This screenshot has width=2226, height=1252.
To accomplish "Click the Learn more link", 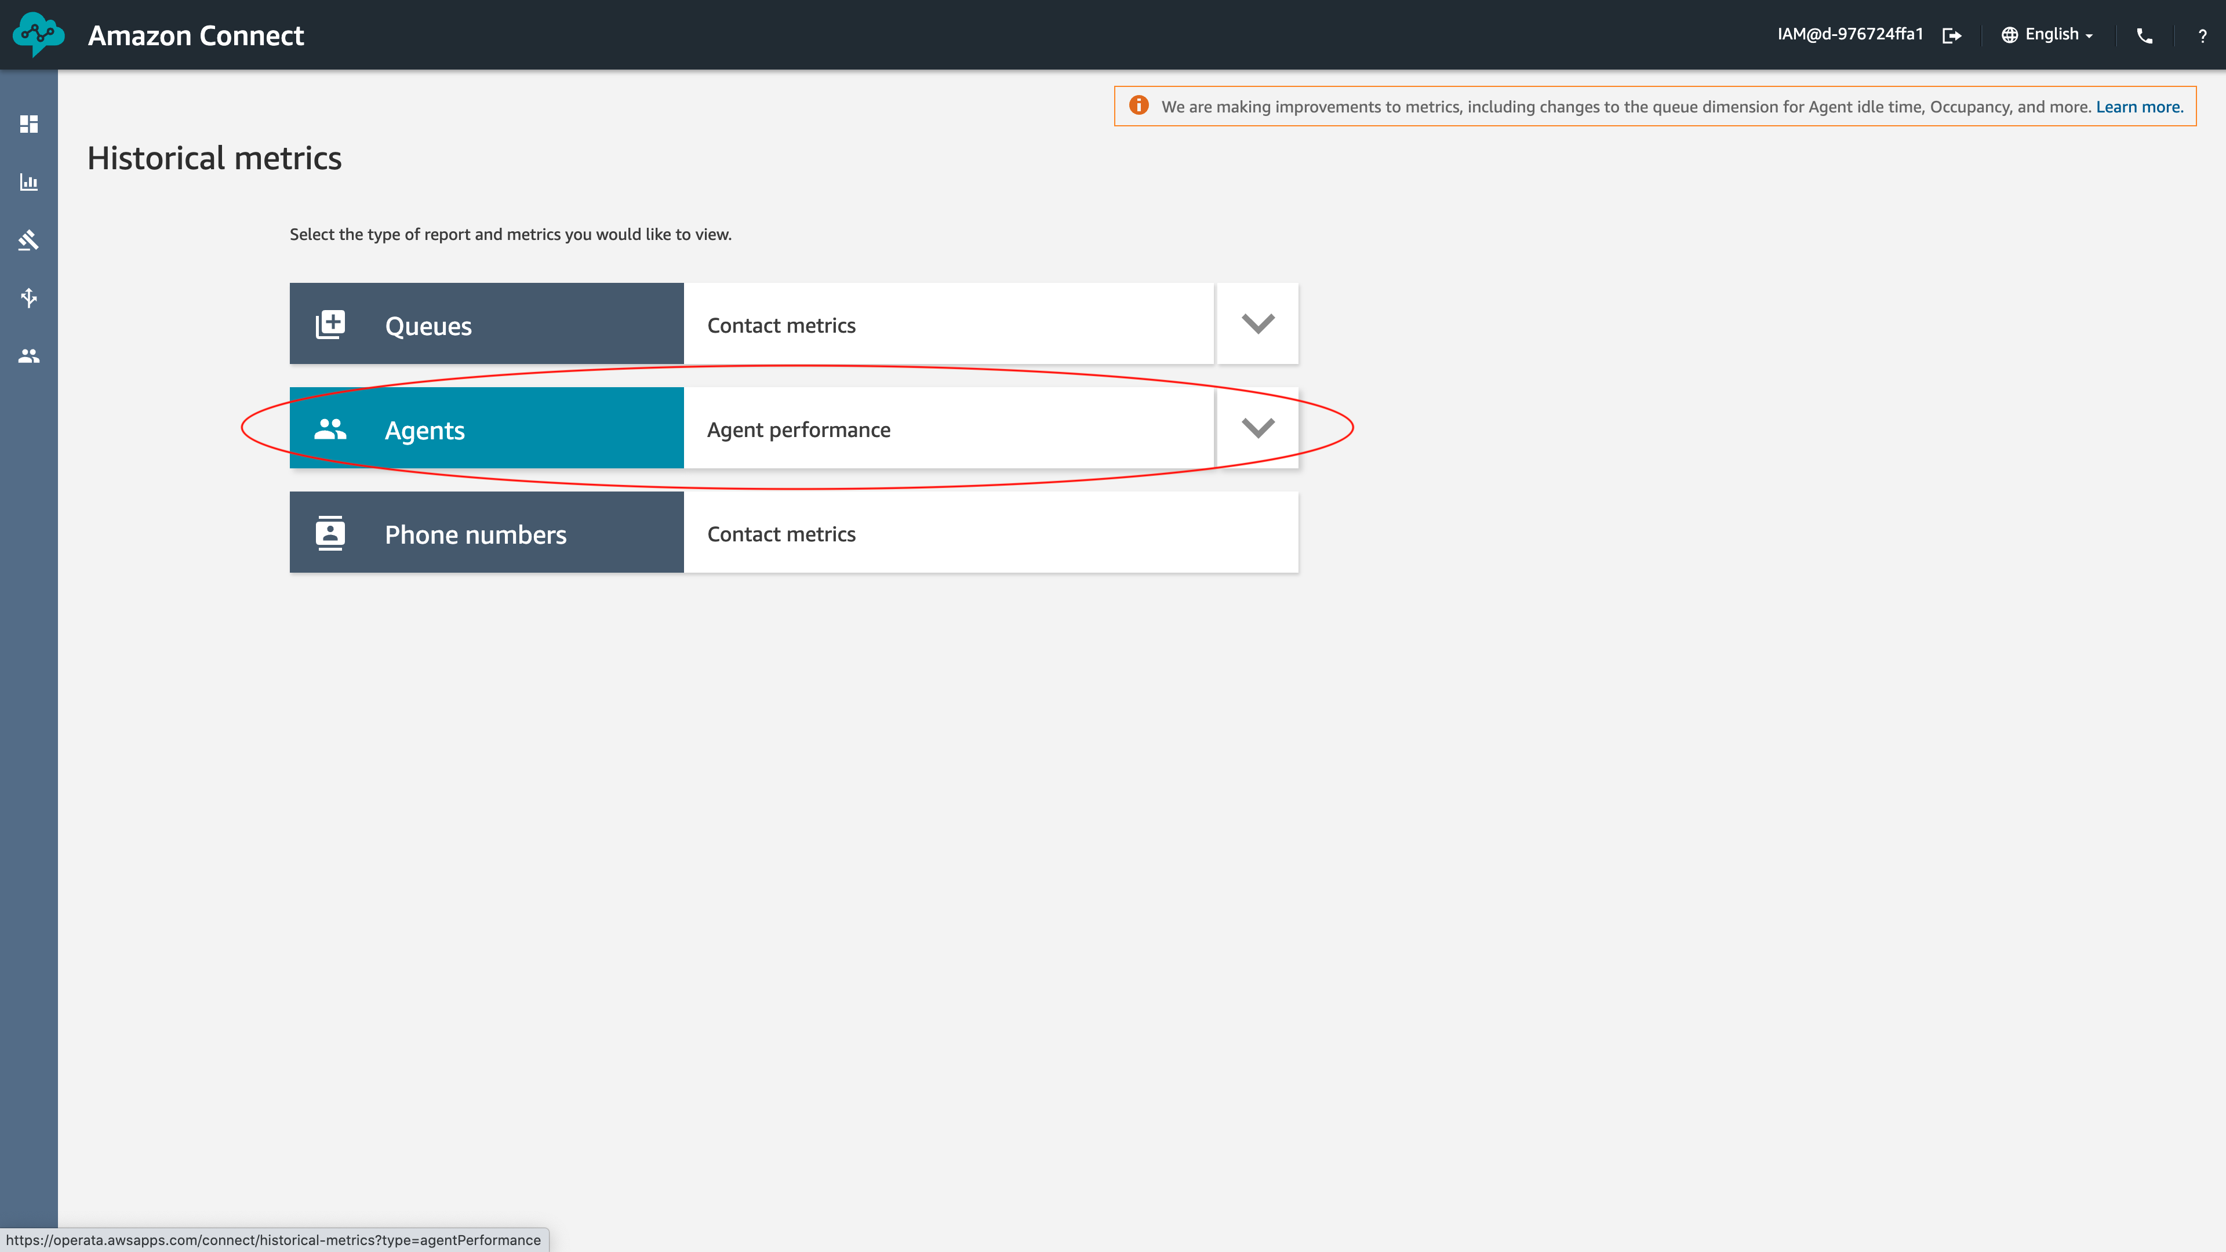I will pyautogui.click(x=2140, y=106).
